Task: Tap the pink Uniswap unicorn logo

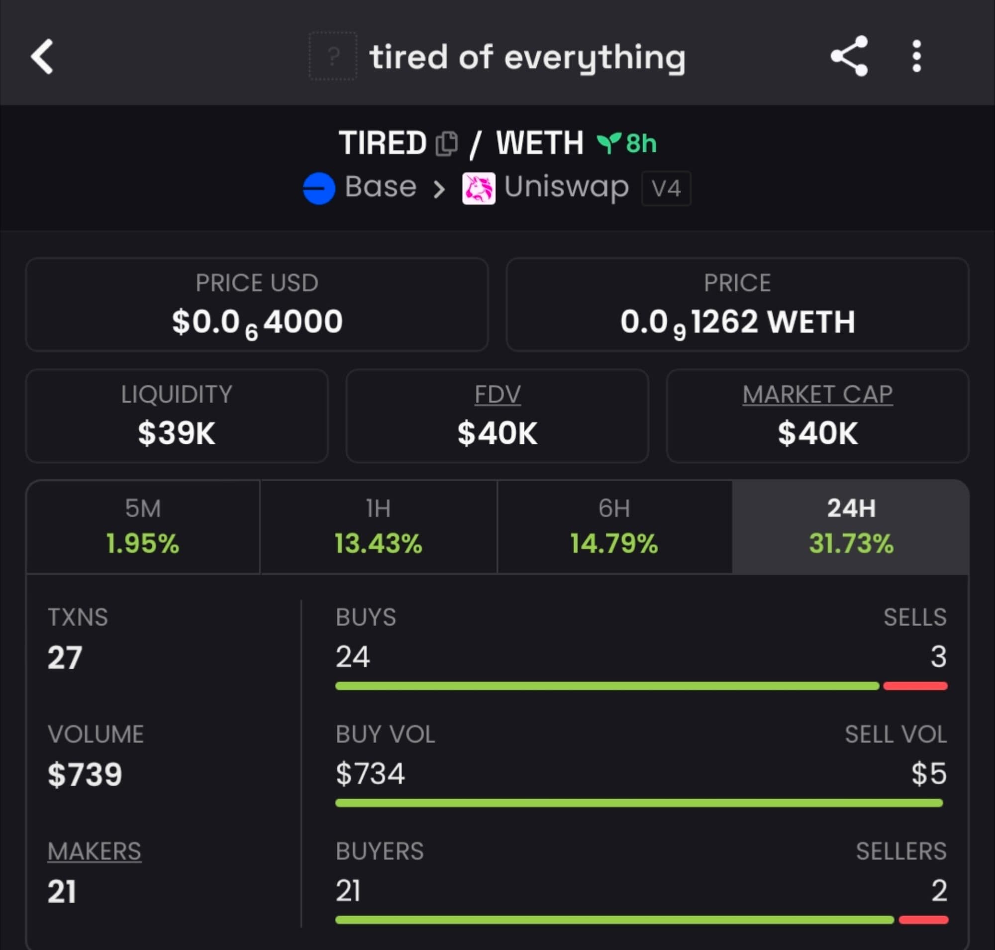Action: pyautogui.click(x=479, y=189)
